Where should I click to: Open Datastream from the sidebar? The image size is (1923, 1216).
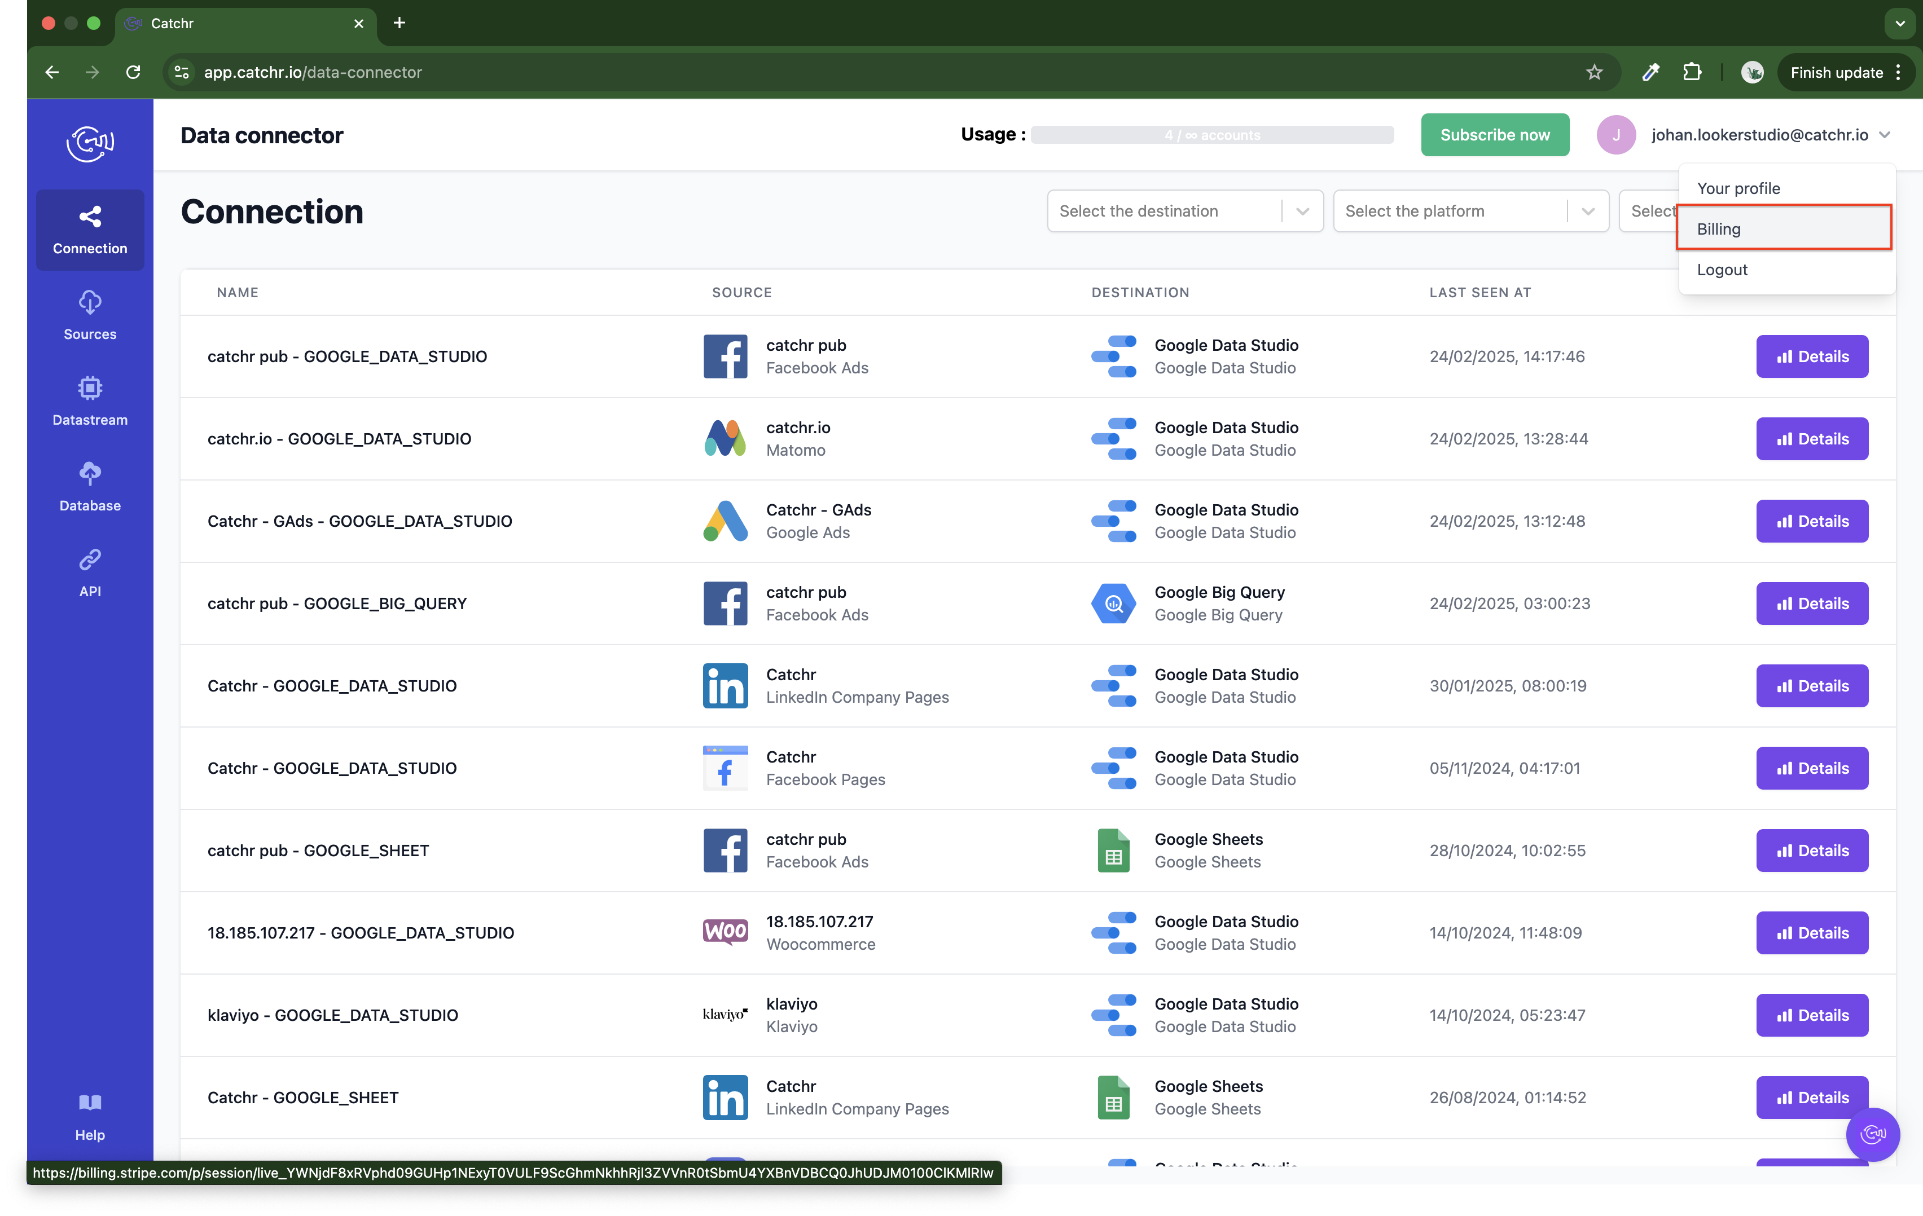[x=90, y=401]
